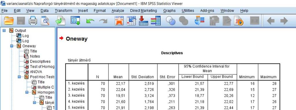The height and width of the screenshot is (110, 296).
Task: Click the Redo arrow icon
Action: coord(103,21)
